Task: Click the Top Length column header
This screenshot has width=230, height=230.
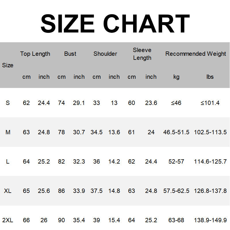Action: (x=35, y=54)
